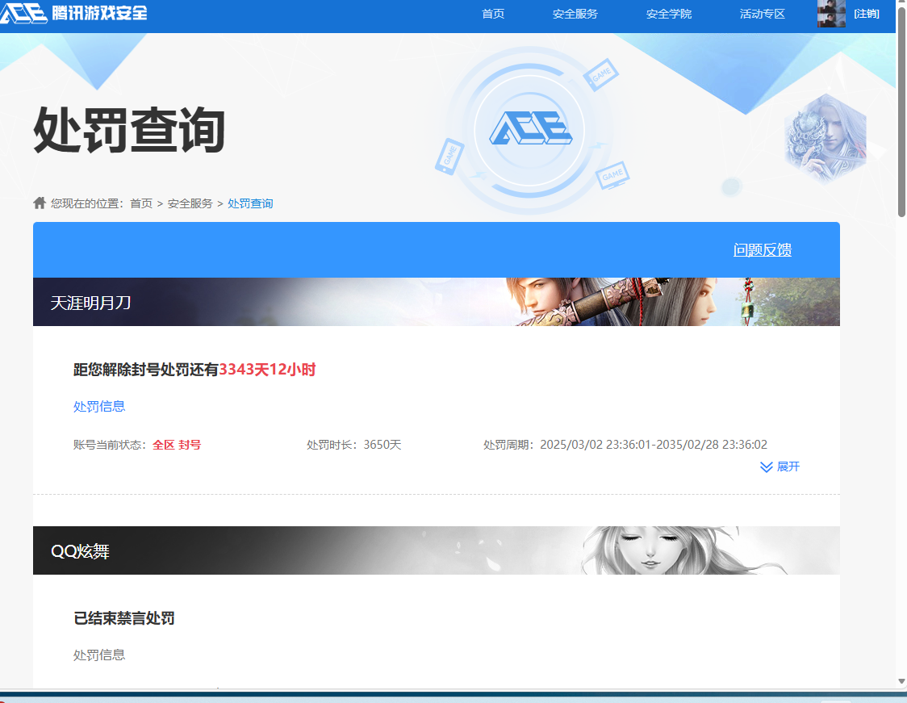907x703 pixels.
Task: Switch to the 安全服务 menu item
Action: 575,14
